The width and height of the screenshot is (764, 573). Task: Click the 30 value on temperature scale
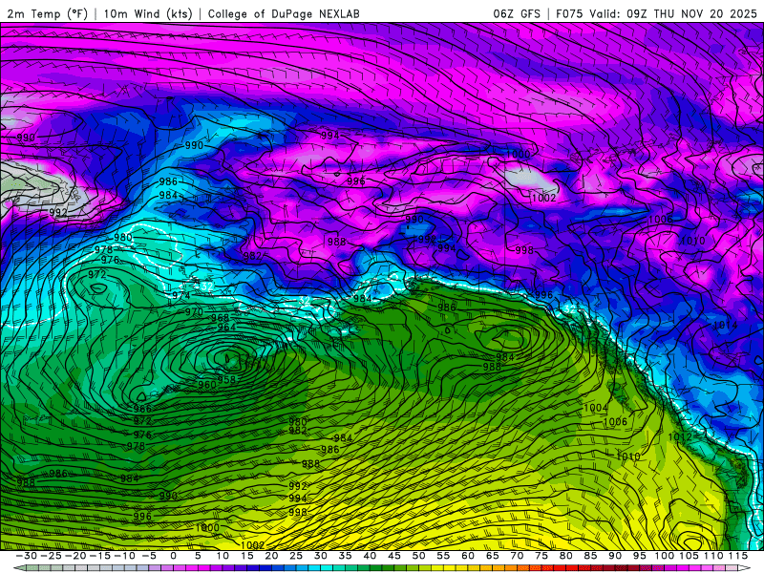321,556
